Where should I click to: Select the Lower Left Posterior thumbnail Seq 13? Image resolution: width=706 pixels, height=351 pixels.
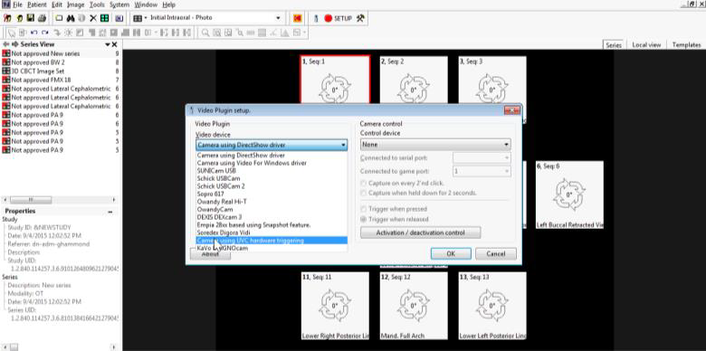click(x=492, y=306)
